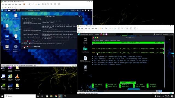Open File System icon on Kali desktop
The height and width of the screenshot is (98, 175).
click(x=7, y=47)
